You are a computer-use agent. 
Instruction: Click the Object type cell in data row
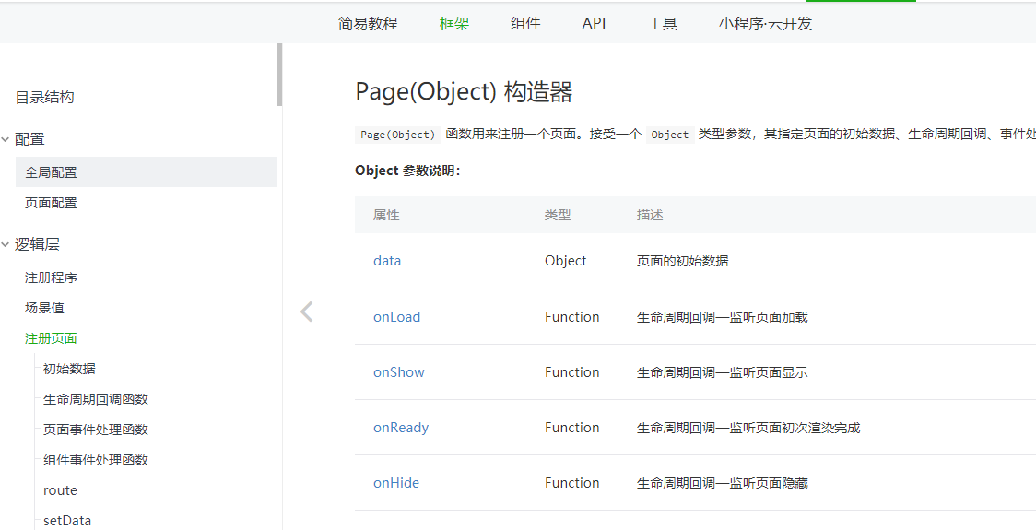(x=566, y=261)
